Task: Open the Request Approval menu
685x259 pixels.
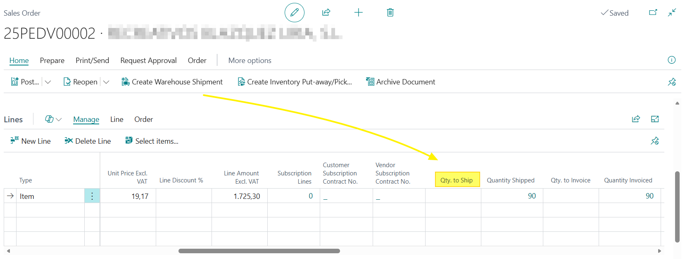Action: (148, 61)
